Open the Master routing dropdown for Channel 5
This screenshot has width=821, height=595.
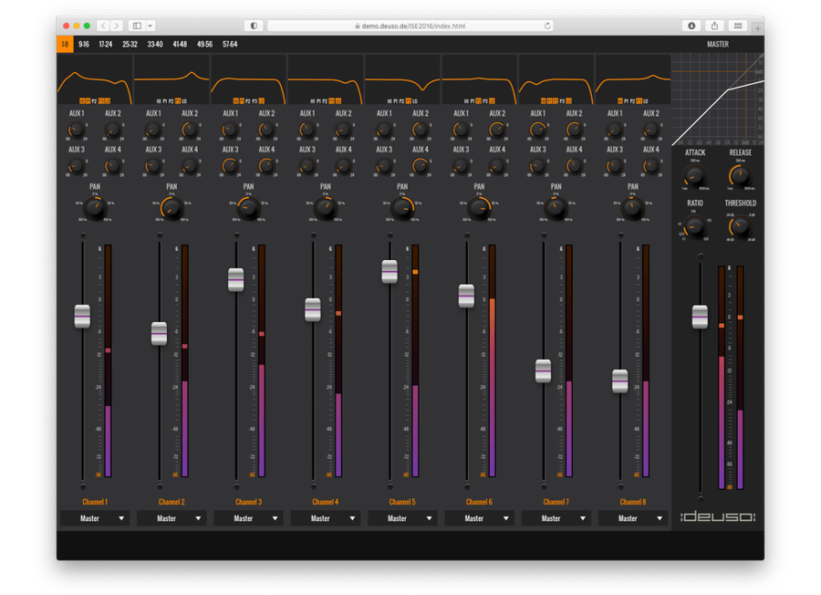[402, 518]
